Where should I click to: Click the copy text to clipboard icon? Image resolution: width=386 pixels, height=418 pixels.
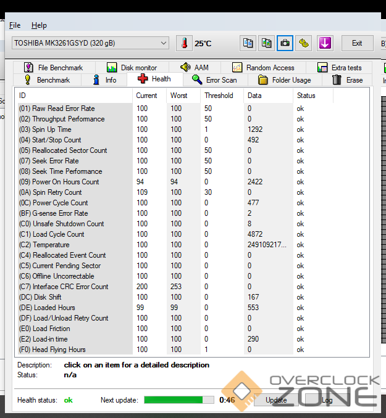pos(248,43)
